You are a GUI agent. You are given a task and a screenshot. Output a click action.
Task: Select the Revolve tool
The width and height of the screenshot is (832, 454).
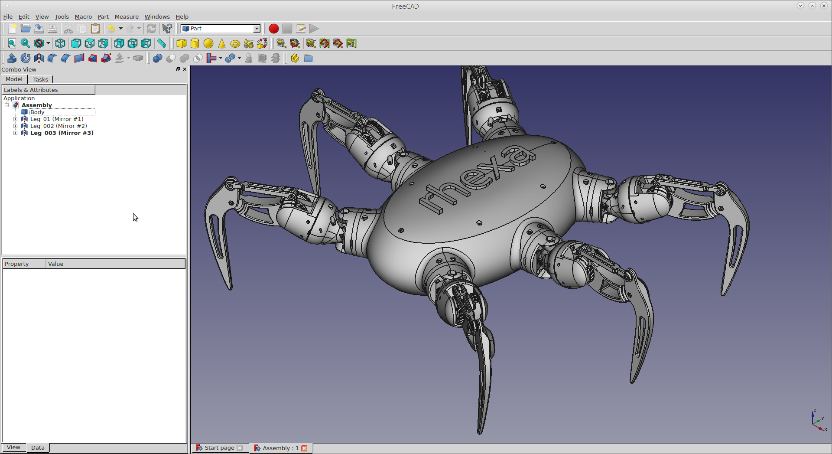coord(26,58)
